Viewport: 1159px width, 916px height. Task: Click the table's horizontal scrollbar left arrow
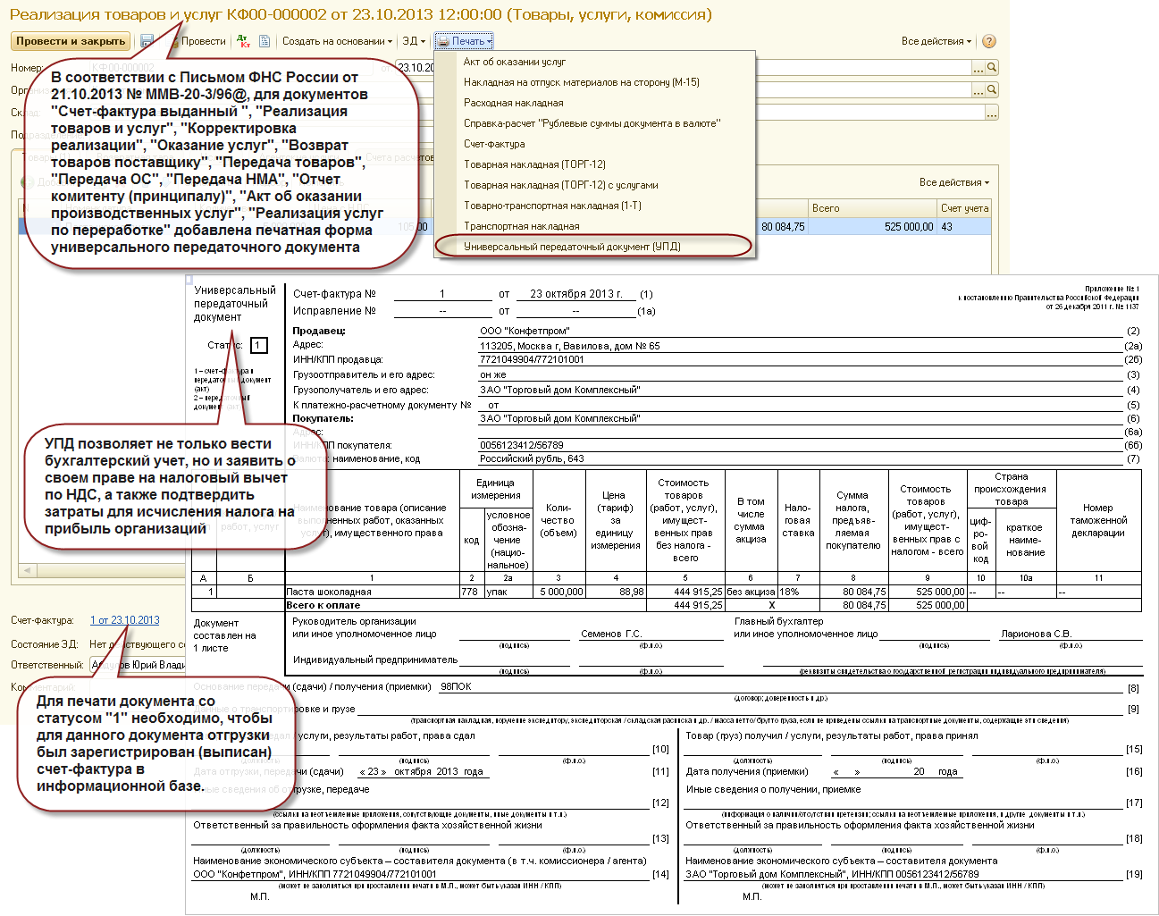tap(26, 570)
